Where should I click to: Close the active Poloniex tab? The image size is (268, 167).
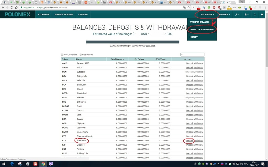click(227, 2)
